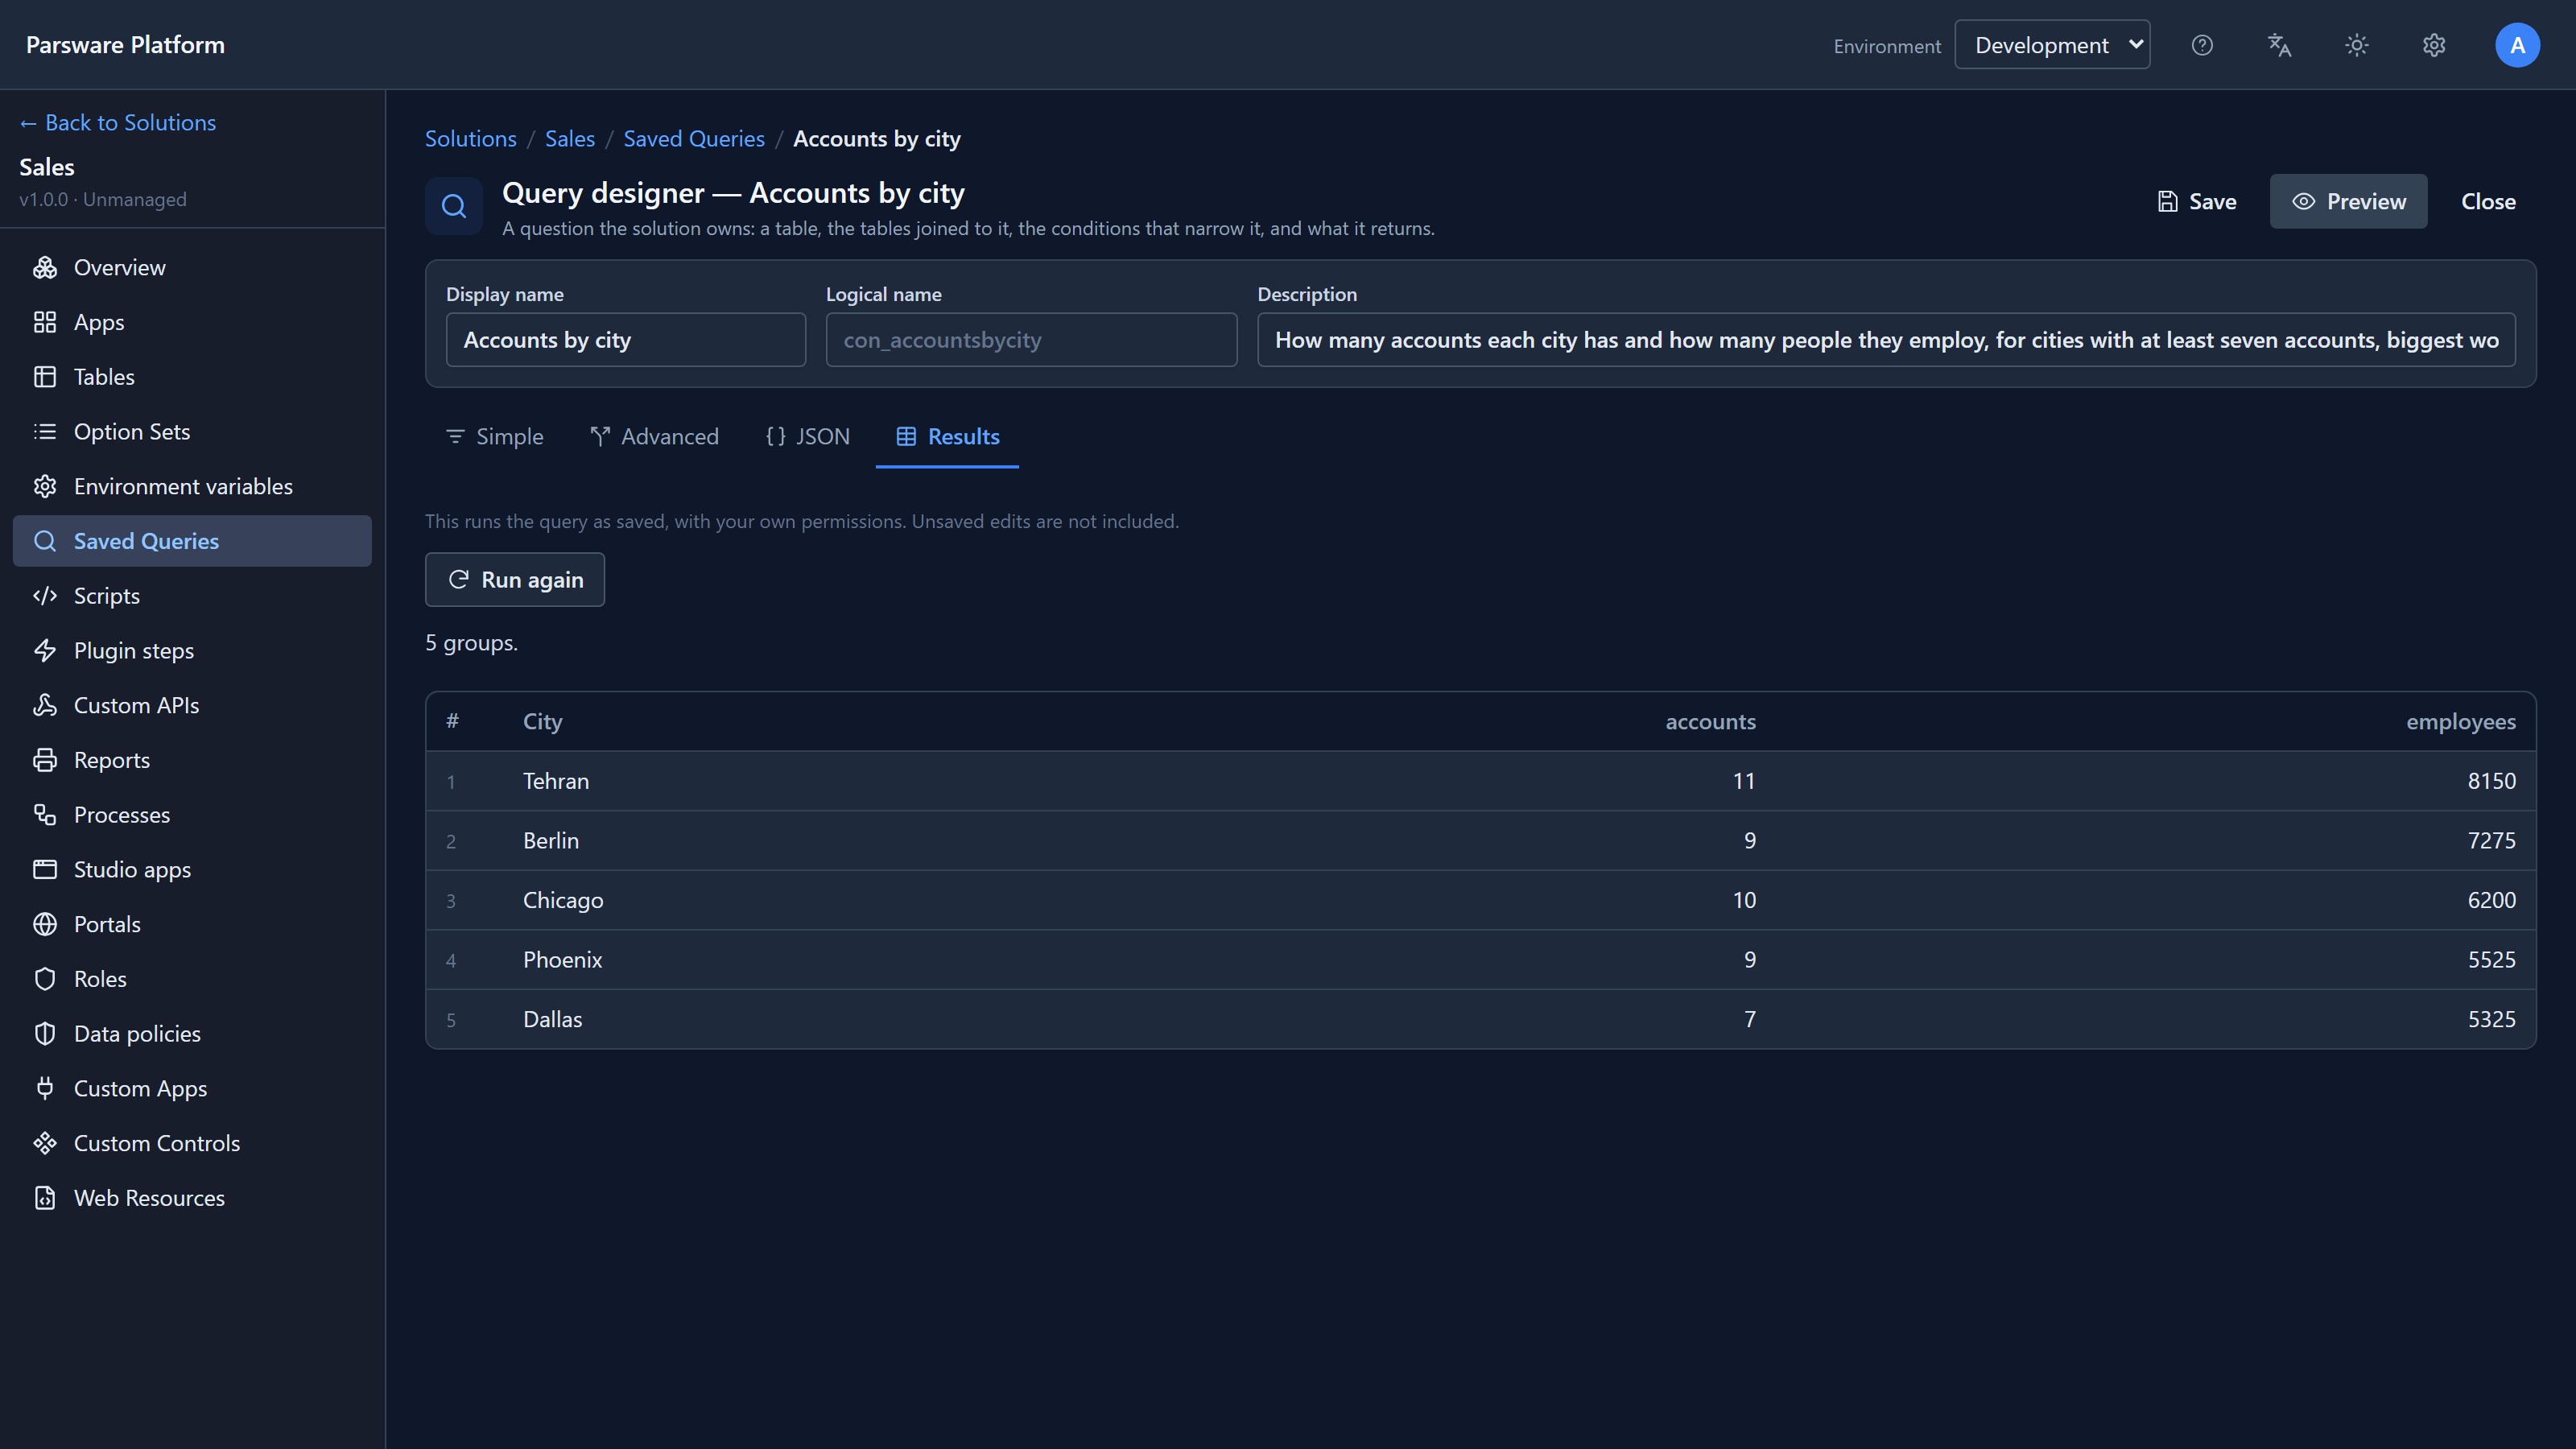Switch to the JSON tab
2576x1449 pixels.
(807, 437)
